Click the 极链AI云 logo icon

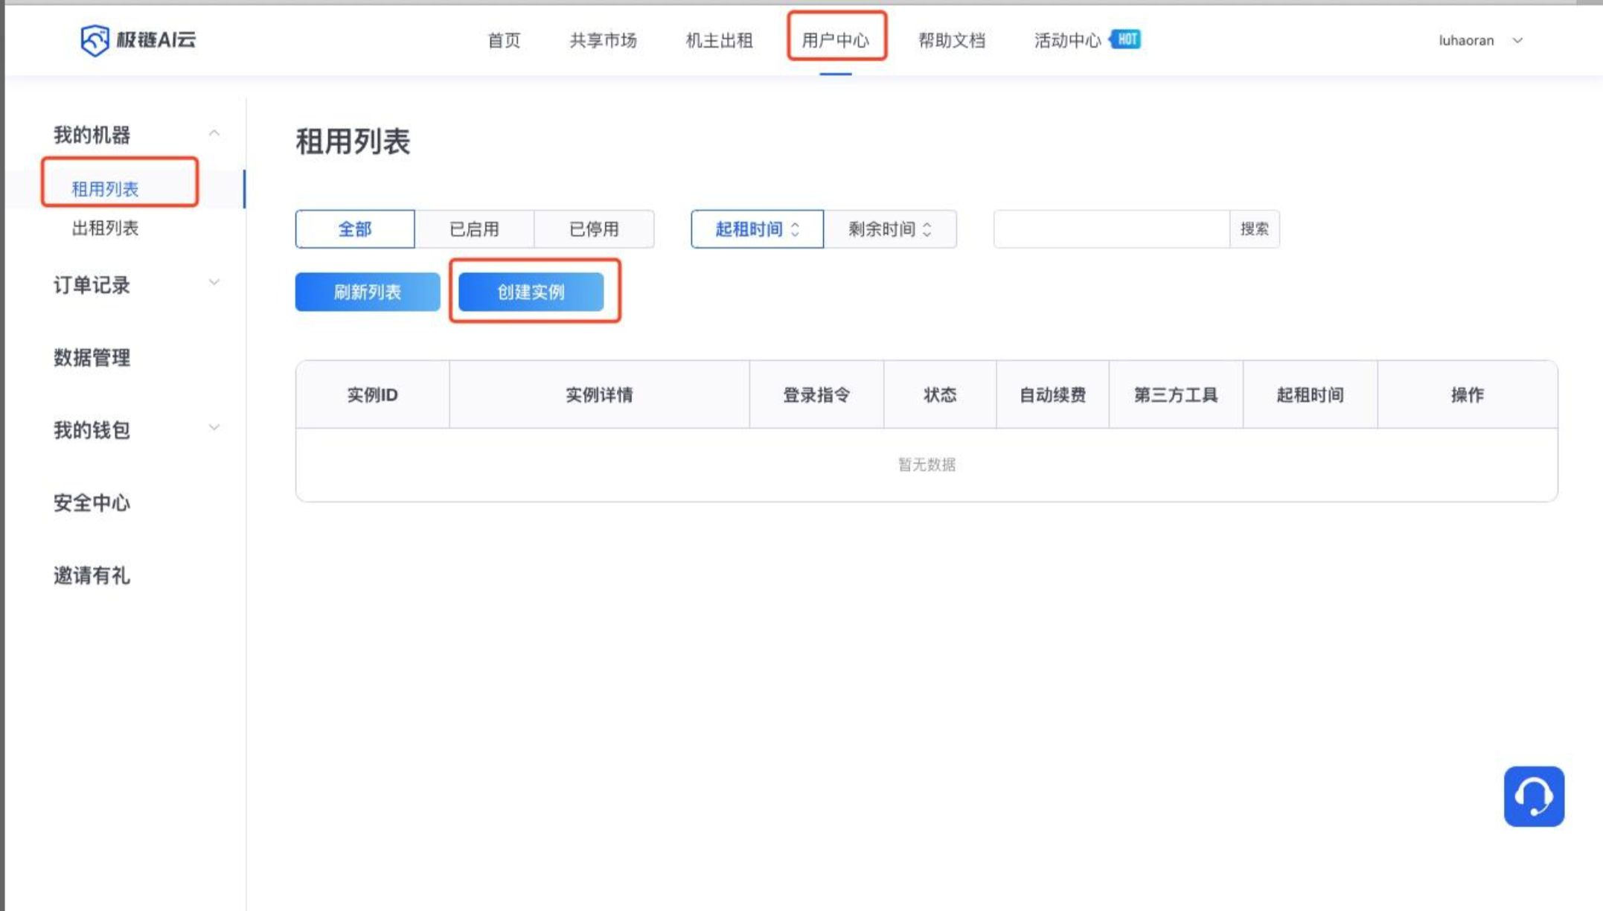[95, 40]
